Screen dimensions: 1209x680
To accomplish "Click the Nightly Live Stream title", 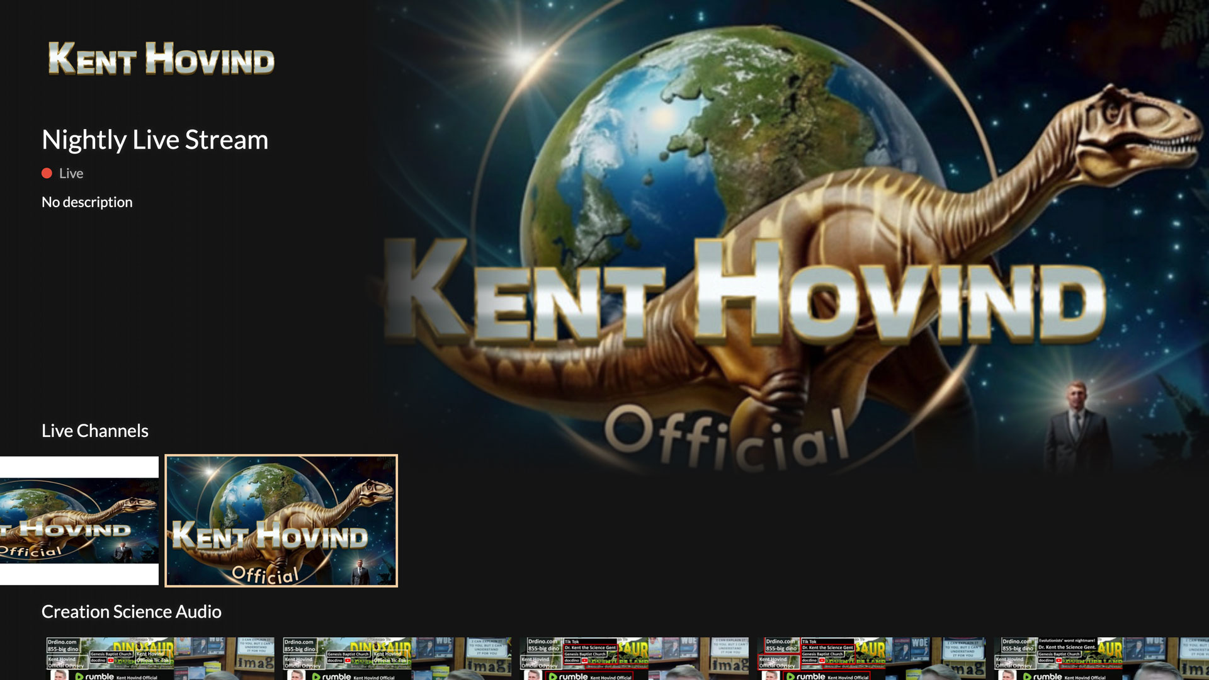I will (154, 140).
